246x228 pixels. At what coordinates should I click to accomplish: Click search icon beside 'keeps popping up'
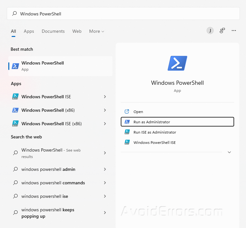click(15, 213)
